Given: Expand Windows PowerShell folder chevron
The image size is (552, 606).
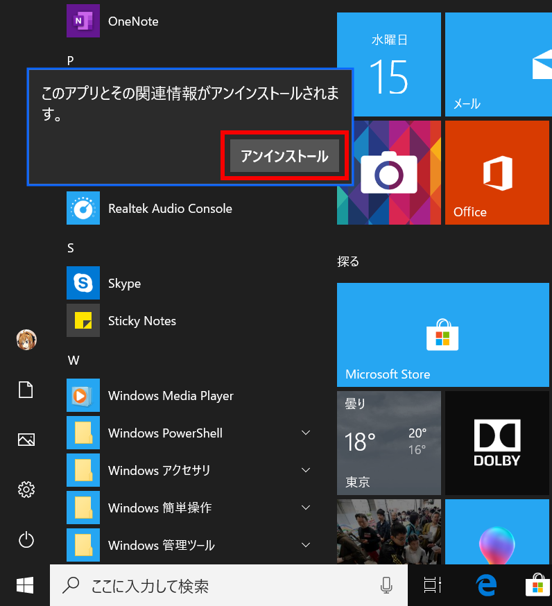Looking at the screenshot, I should pos(306,433).
